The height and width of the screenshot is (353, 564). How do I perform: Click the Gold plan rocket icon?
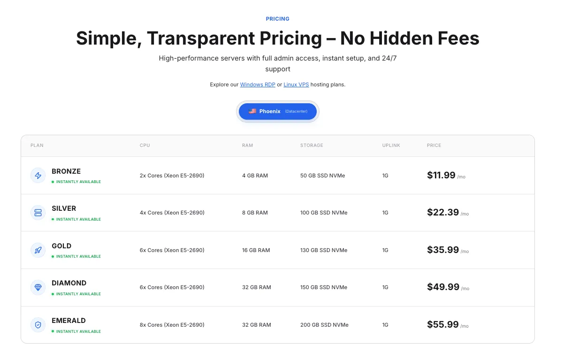coord(38,250)
